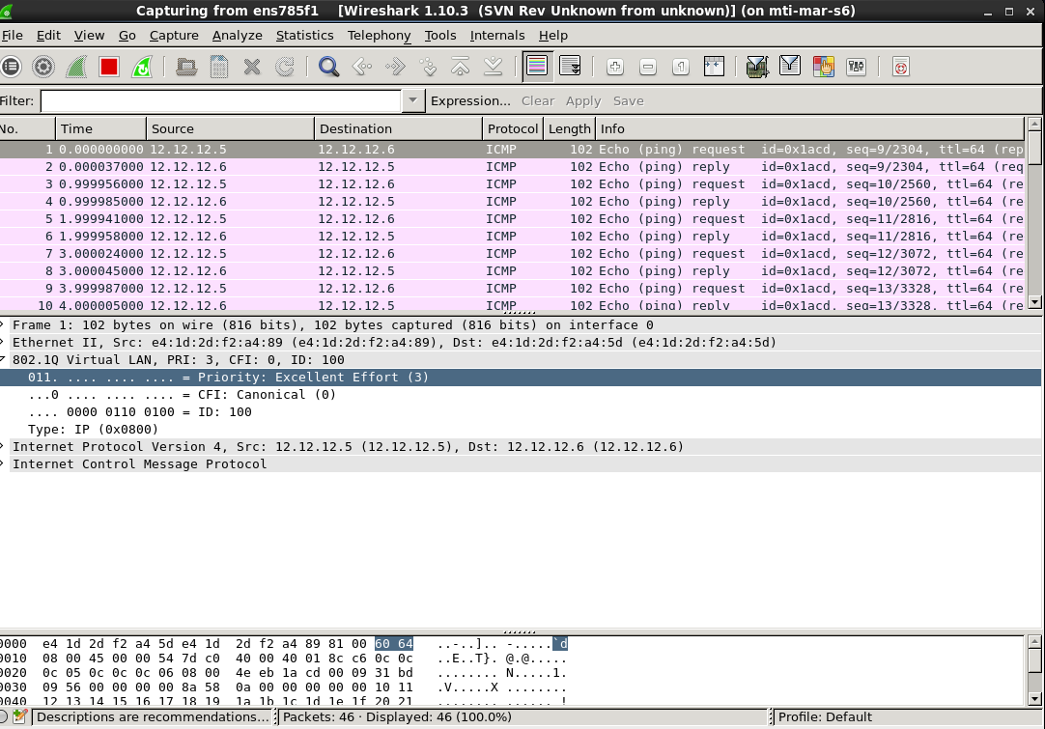Open the File menu
Viewport: 1045px width, 729px height.
(12, 36)
